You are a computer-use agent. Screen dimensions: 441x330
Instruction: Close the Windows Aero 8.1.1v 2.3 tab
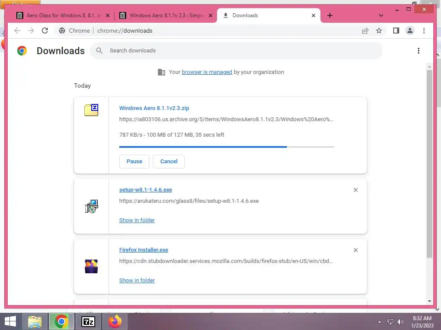tap(210, 15)
